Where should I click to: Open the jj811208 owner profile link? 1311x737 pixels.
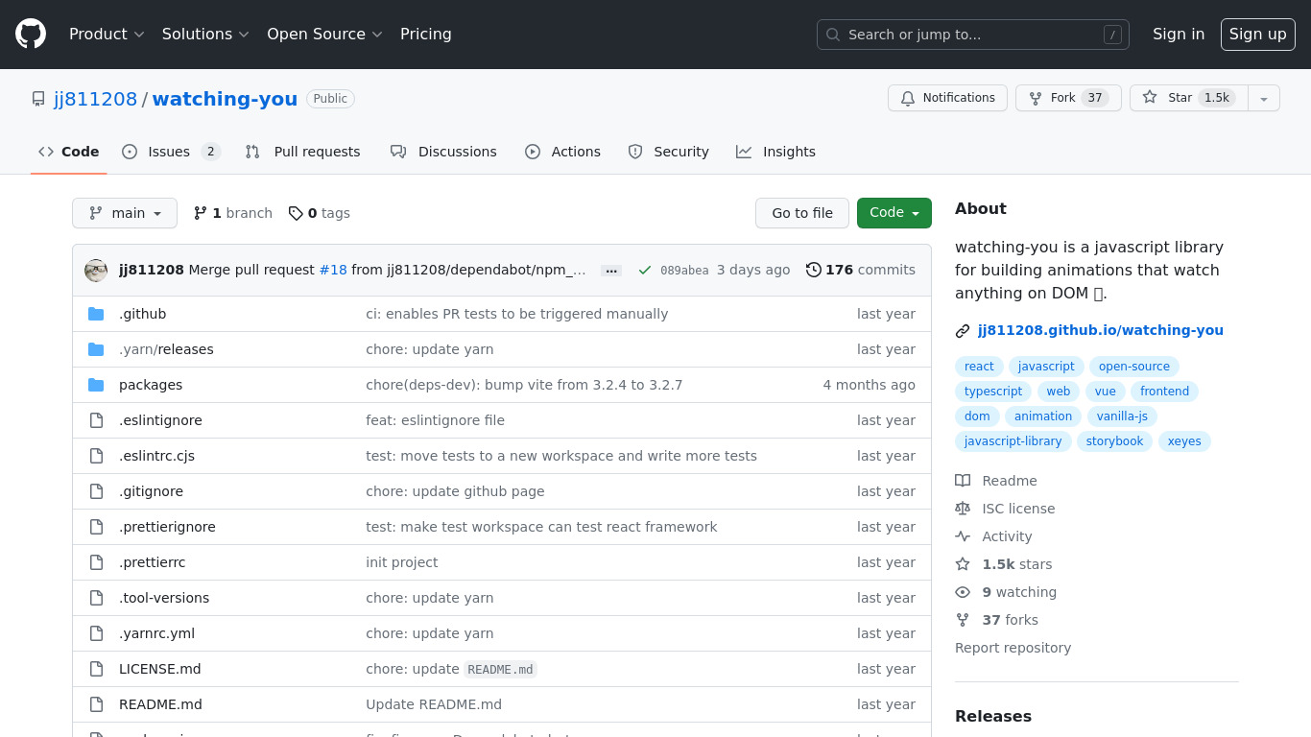coord(96,99)
